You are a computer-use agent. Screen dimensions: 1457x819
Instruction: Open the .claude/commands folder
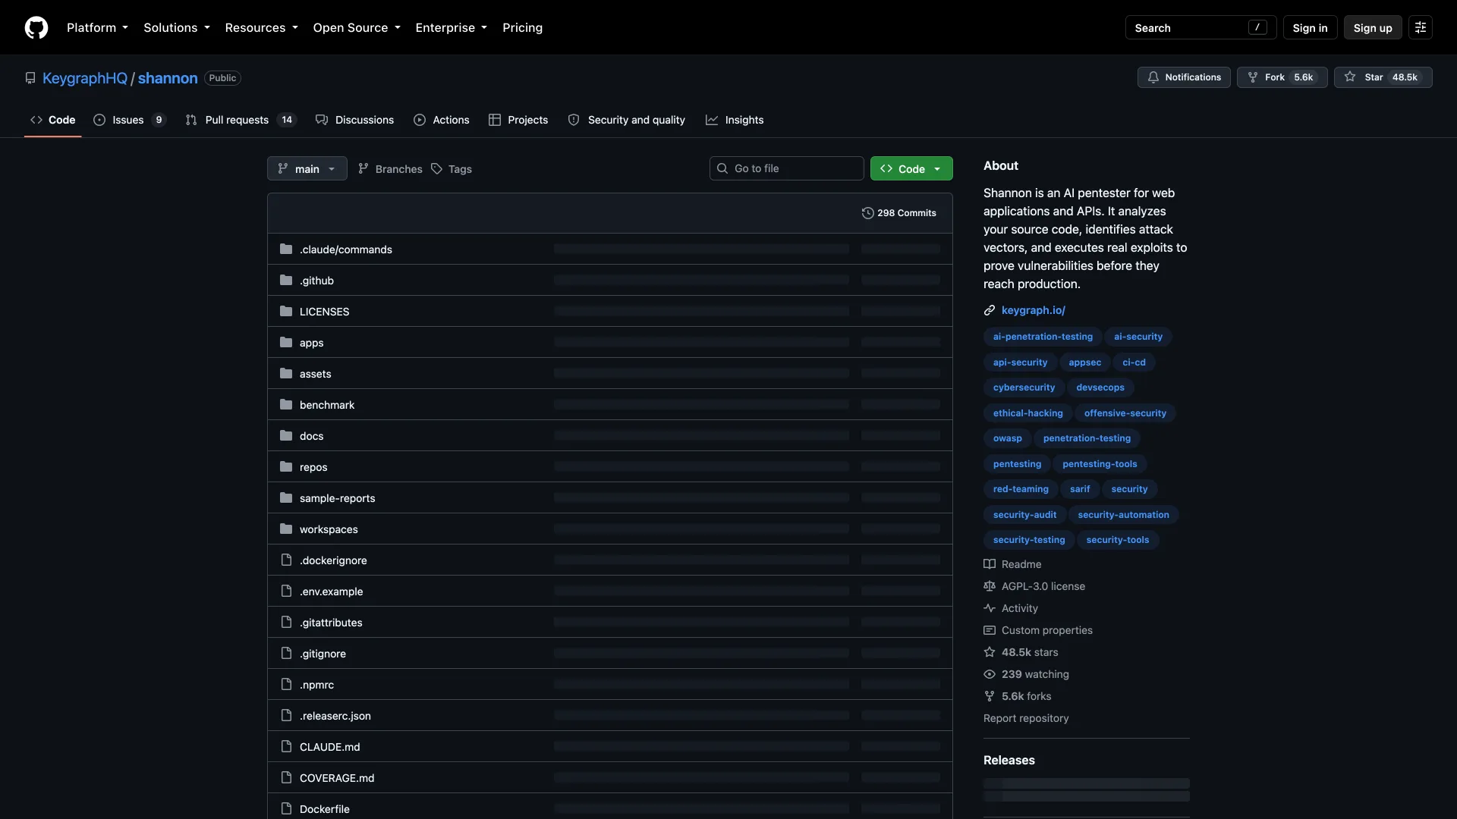click(x=346, y=249)
